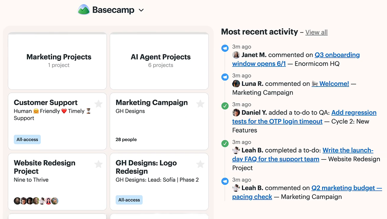Open Website Redesign Project title

pyautogui.click(x=45, y=167)
